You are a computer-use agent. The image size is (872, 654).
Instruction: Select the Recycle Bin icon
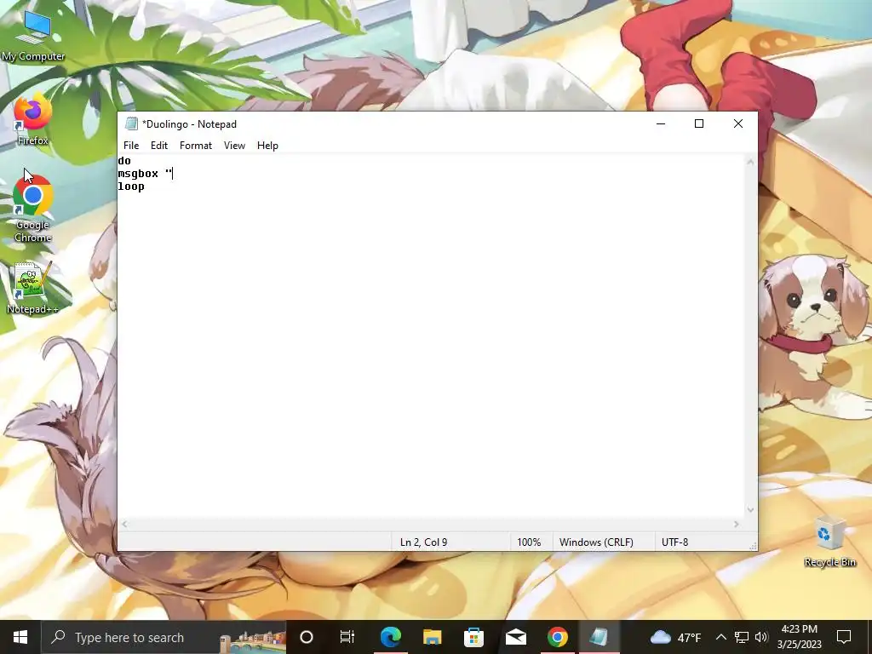pyautogui.click(x=829, y=541)
